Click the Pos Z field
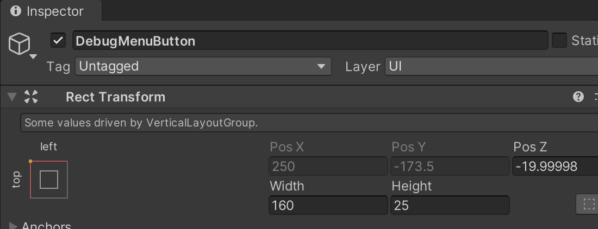 555,166
